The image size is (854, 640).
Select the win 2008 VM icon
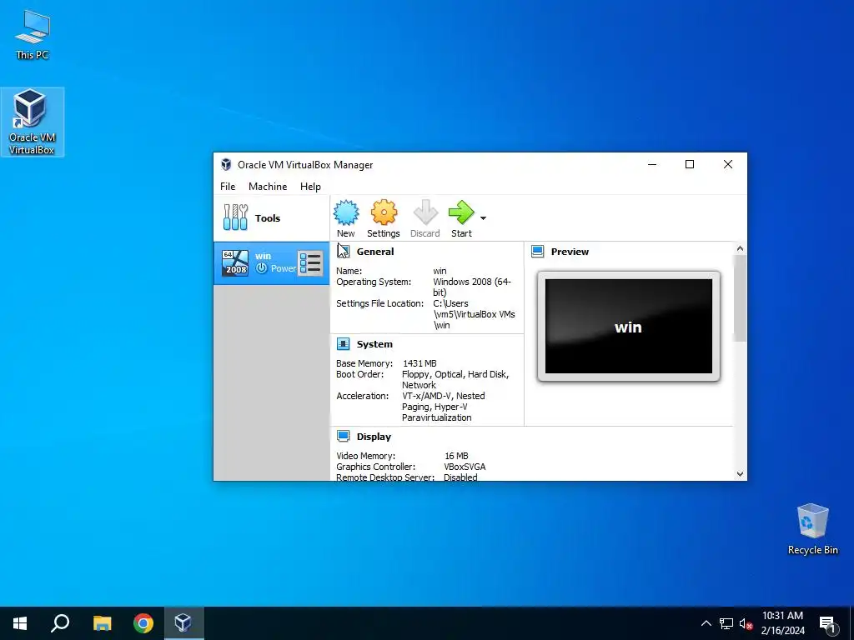click(x=235, y=263)
